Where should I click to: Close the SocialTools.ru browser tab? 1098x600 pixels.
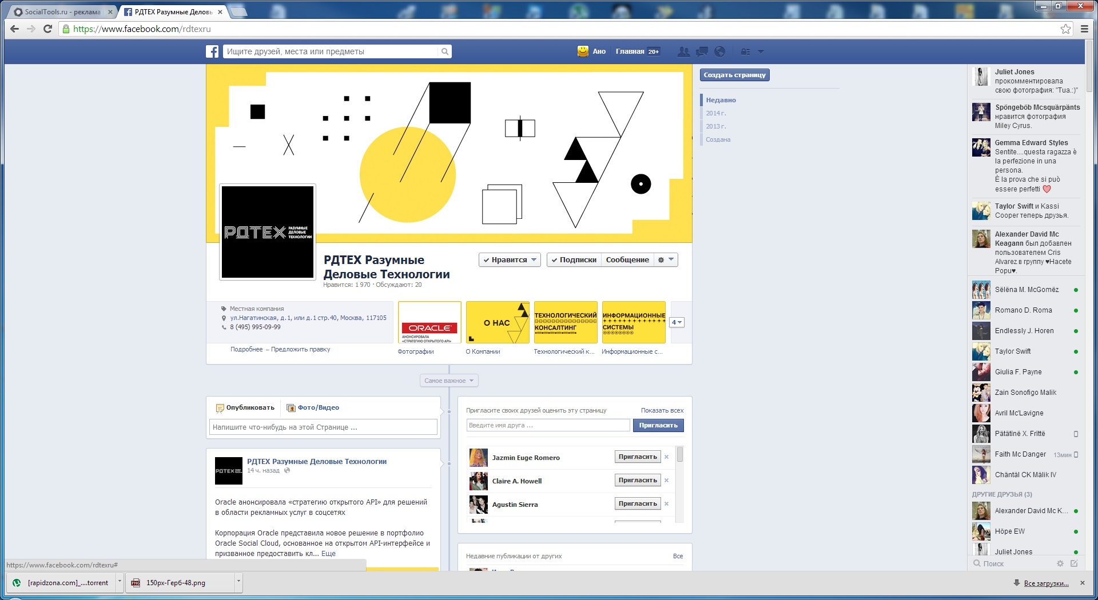pyautogui.click(x=110, y=11)
